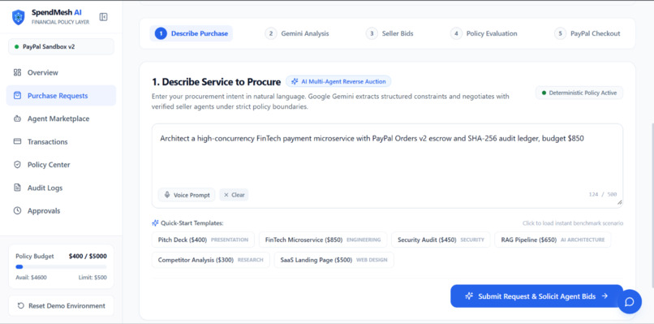
Task: Click step number 2 circle
Action: click(x=271, y=33)
